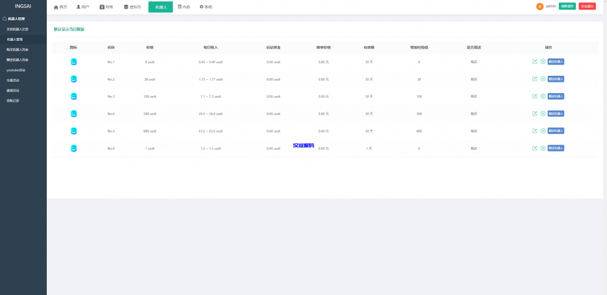607x295 pixels.
Task: Click the green 清除缓存 button
Action: point(567,7)
